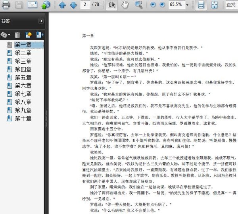The height and width of the screenshot is (214, 238).
Task: Open the bookmarks options gear menu
Action: coord(5,35)
